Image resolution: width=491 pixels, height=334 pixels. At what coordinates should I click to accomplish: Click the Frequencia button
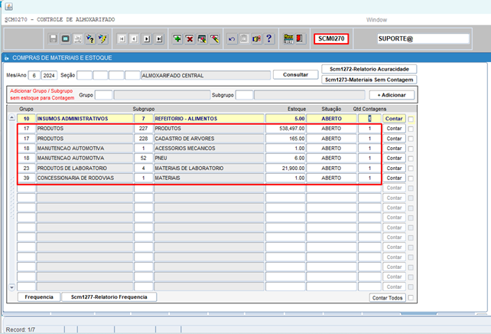point(39,297)
